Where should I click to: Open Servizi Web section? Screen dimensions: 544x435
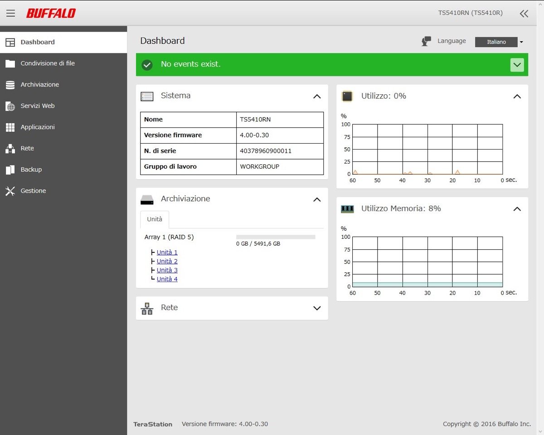coord(63,106)
